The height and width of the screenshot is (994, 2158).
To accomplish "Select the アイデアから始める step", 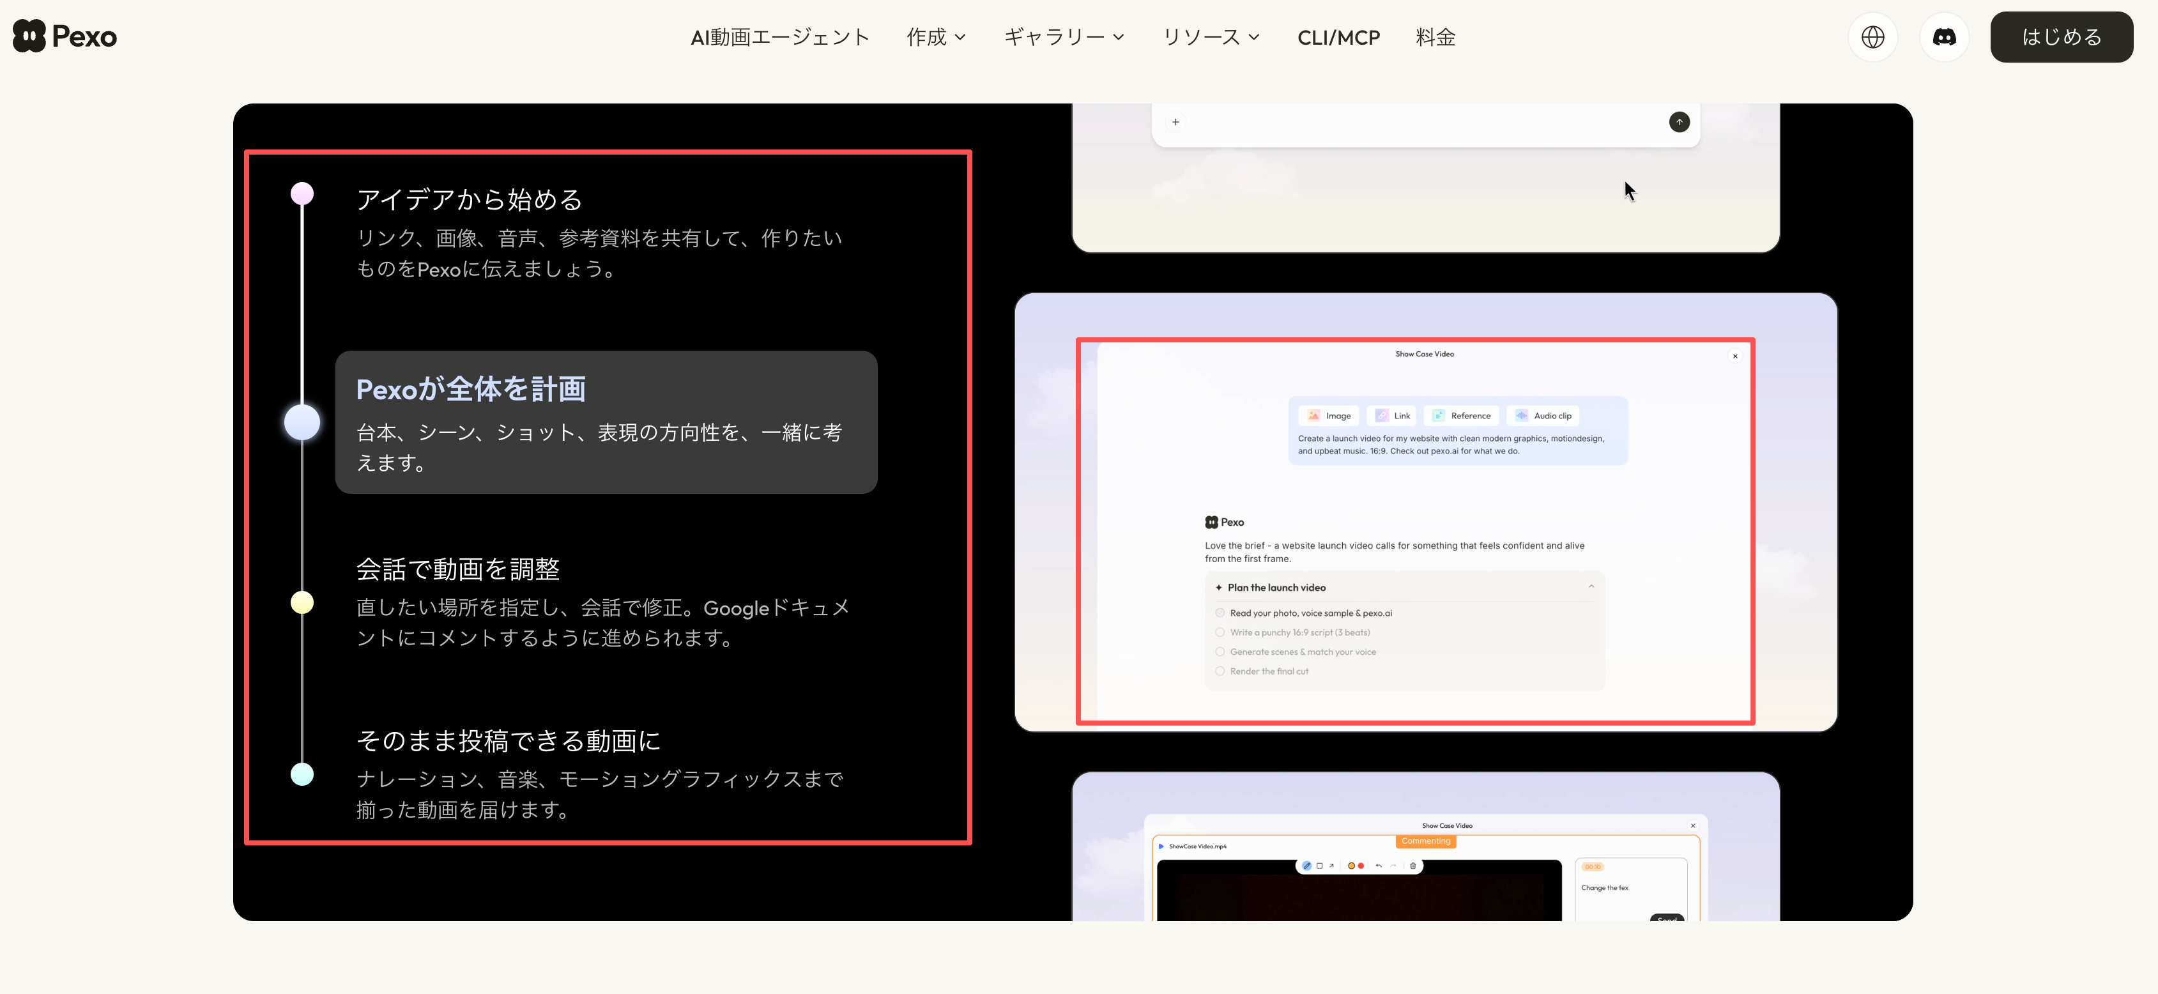I will (x=599, y=234).
